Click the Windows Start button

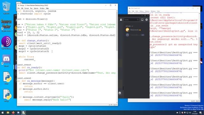3,113
